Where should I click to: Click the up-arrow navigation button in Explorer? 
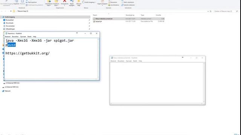click(x=11, y=11)
